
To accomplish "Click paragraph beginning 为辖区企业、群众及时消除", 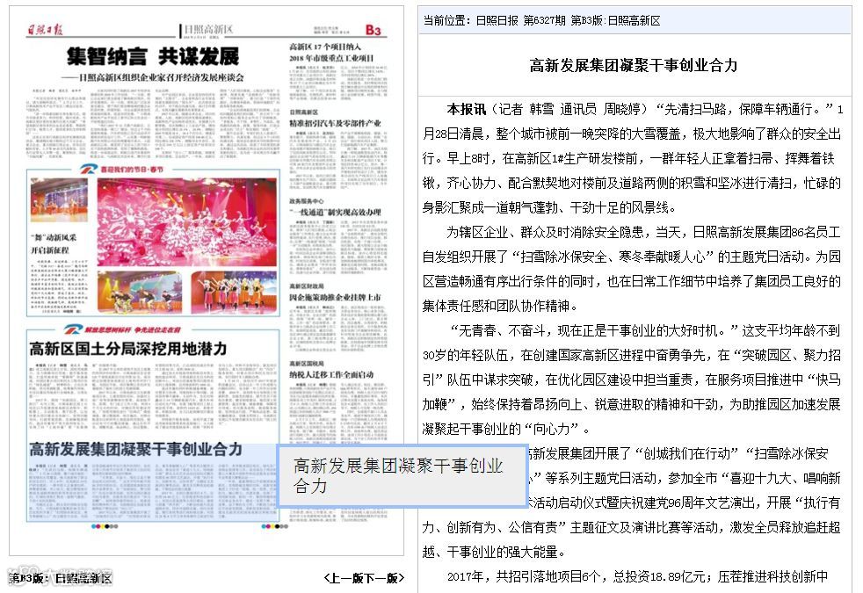I will (632, 269).
